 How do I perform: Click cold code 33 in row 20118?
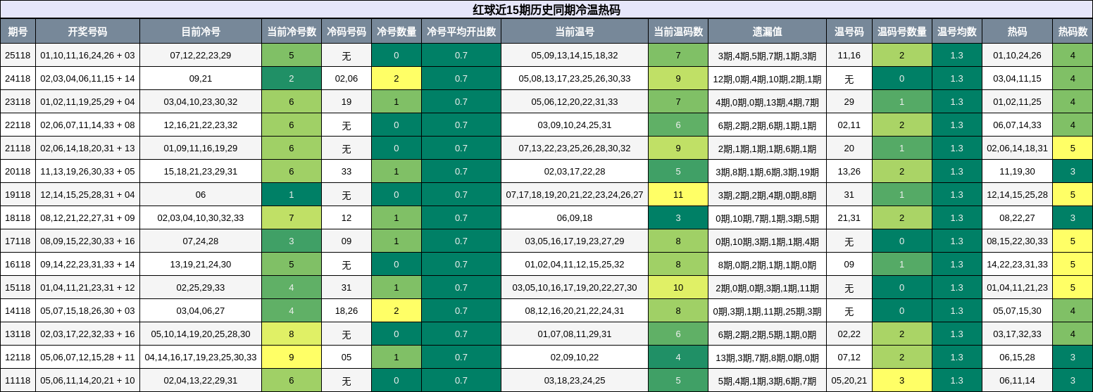[x=346, y=171]
